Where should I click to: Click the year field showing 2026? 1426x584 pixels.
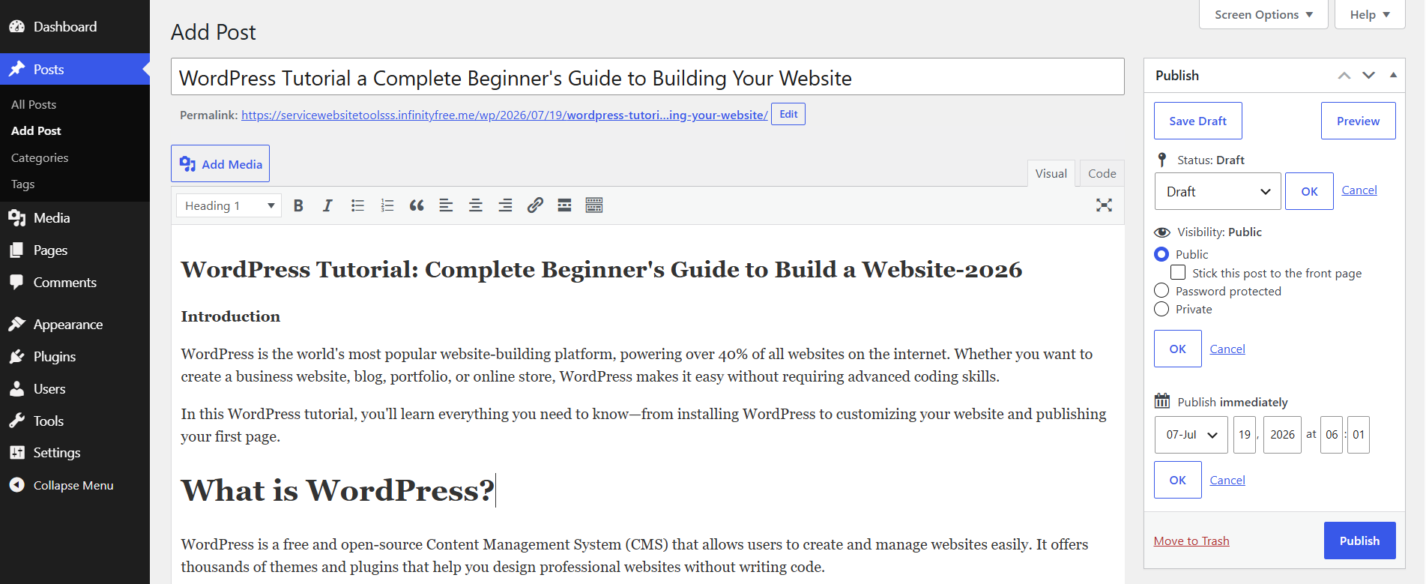(1282, 435)
